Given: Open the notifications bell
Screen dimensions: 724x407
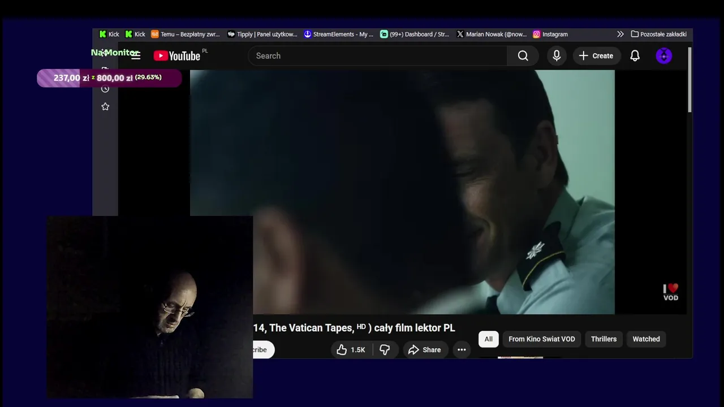Looking at the screenshot, I should coord(635,55).
